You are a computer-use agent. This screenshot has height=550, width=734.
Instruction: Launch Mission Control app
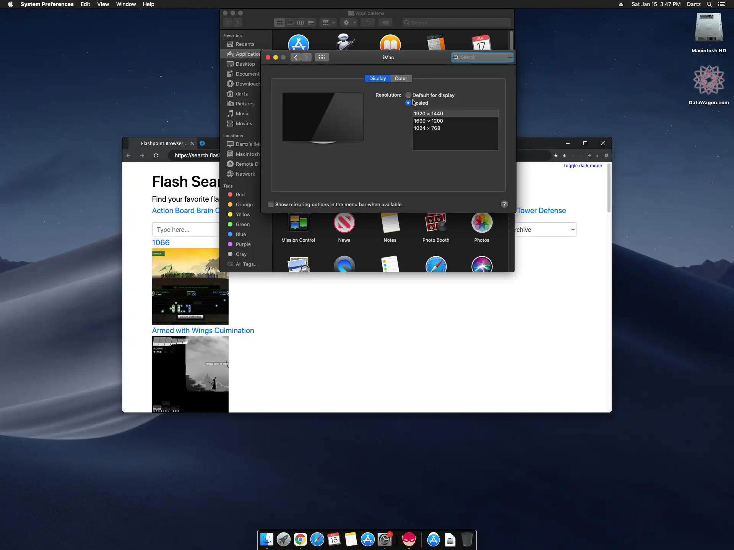click(298, 223)
